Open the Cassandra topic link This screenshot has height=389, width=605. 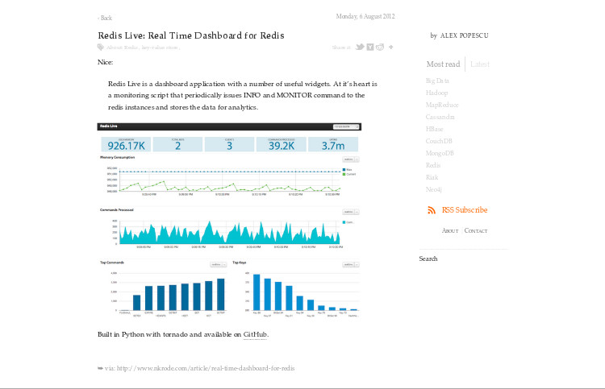click(440, 117)
